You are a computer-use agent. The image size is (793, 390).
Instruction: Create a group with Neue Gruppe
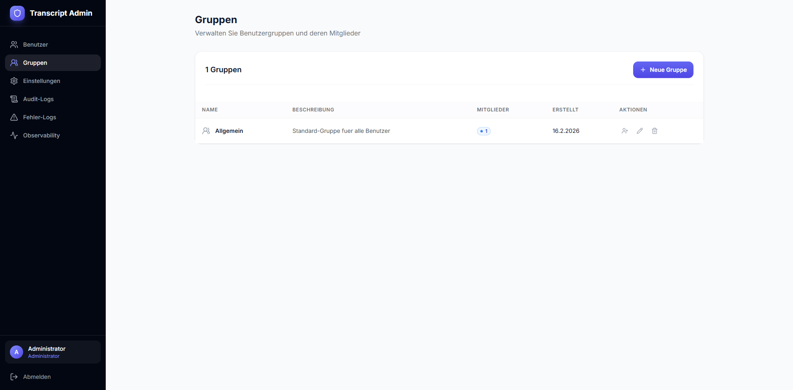pos(663,70)
